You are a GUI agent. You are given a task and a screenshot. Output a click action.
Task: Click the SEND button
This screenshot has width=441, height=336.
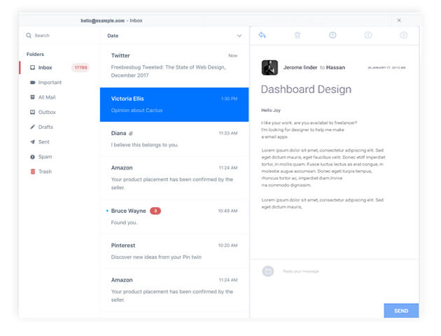click(x=401, y=311)
